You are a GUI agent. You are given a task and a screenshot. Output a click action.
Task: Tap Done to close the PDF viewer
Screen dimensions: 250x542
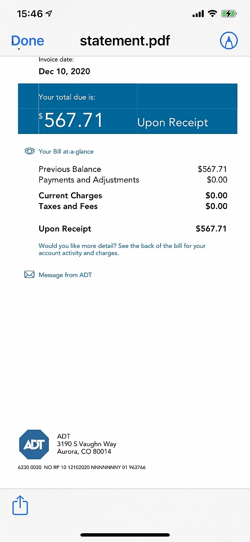click(27, 40)
